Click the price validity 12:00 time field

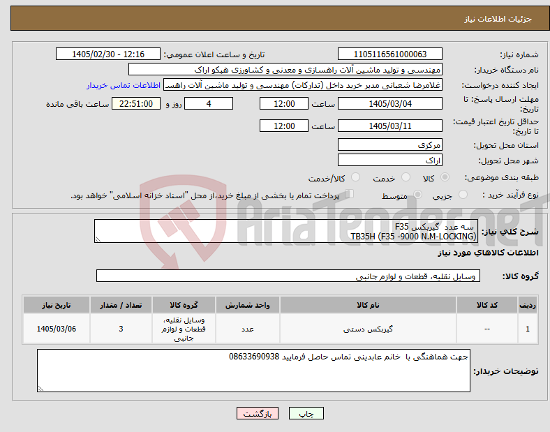click(284, 126)
